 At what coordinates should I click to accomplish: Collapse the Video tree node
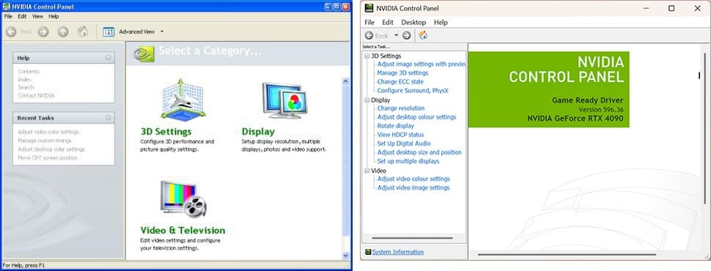point(366,171)
